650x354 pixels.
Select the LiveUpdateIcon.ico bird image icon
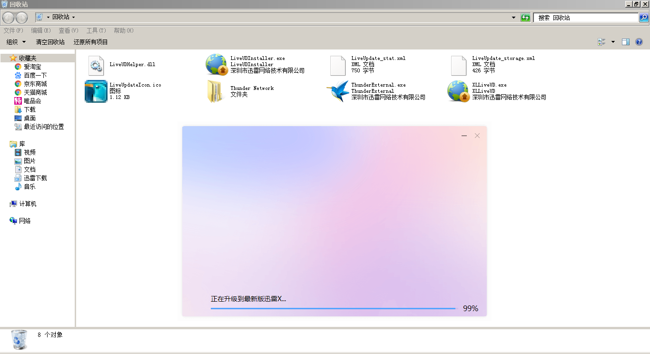96,91
